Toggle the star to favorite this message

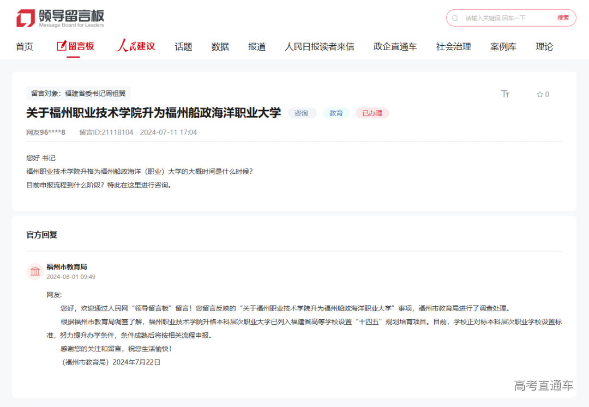[539, 94]
